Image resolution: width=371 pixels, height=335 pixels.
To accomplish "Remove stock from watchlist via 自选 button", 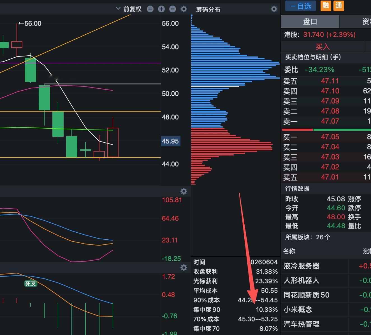I will (300, 6).
